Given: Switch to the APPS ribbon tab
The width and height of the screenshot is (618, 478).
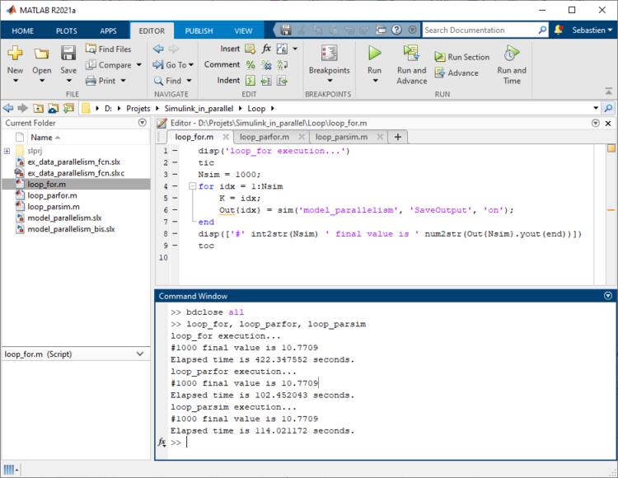Looking at the screenshot, I should (x=108, y=30).
